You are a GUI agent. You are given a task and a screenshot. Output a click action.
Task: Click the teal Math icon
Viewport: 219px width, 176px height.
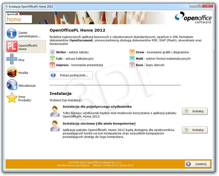132,59
